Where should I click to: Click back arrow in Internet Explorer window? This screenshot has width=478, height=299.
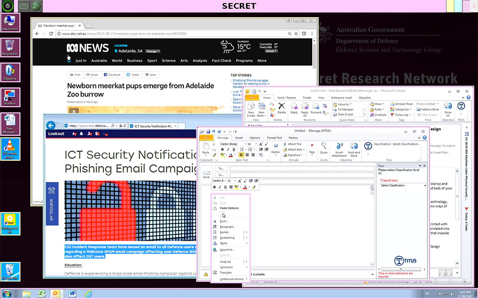[x=51, y=125]
